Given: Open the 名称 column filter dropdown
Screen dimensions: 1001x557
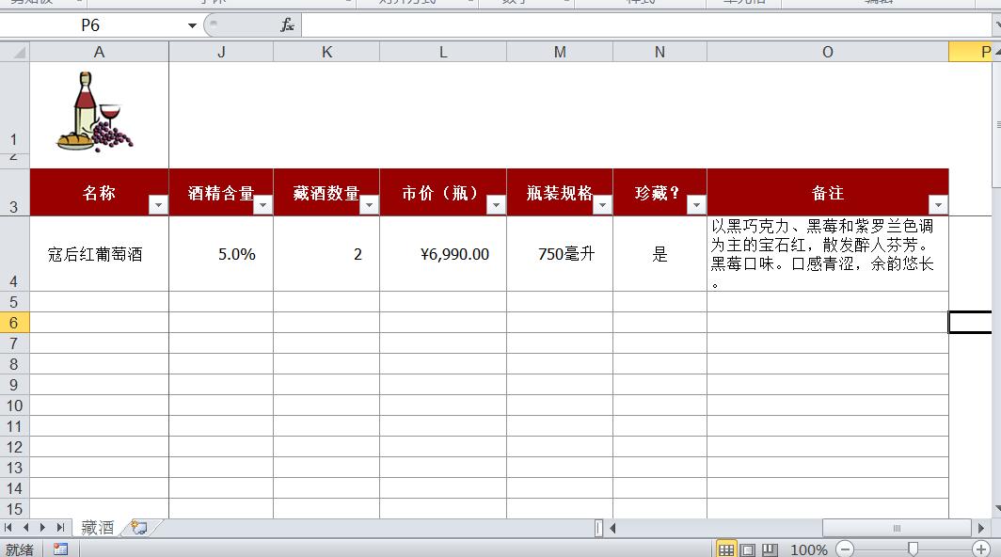Looking at the screenshot, I should coord(159,204).
